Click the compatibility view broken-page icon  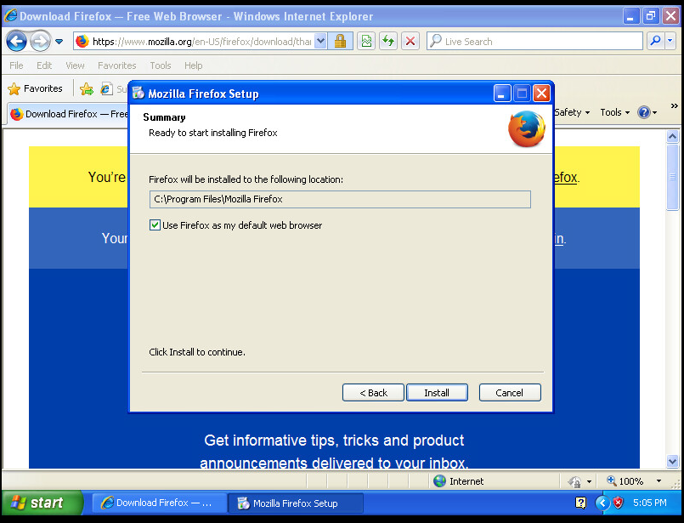click(x=366, y=42)
